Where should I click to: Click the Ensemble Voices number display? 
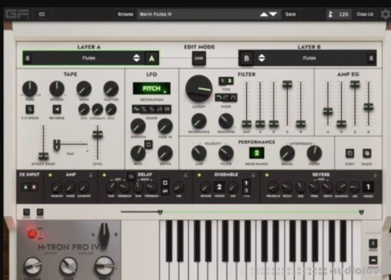pos(220,187)
